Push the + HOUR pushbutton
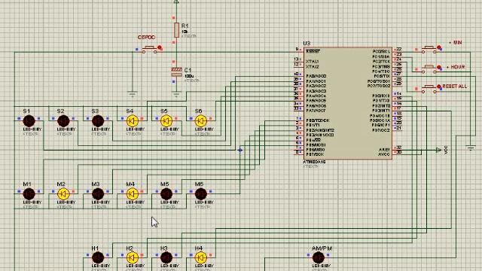482x271 pixels. pyautogui.click(x=429, y=69)
